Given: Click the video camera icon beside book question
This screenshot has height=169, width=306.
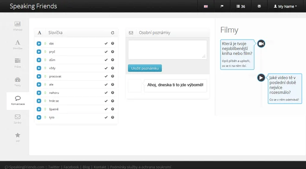Looking at the screenshot, I should [261, 44].
